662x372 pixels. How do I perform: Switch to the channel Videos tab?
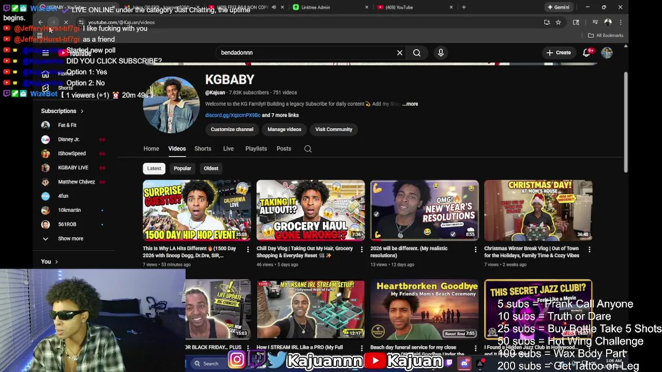[x=177, y=149]
